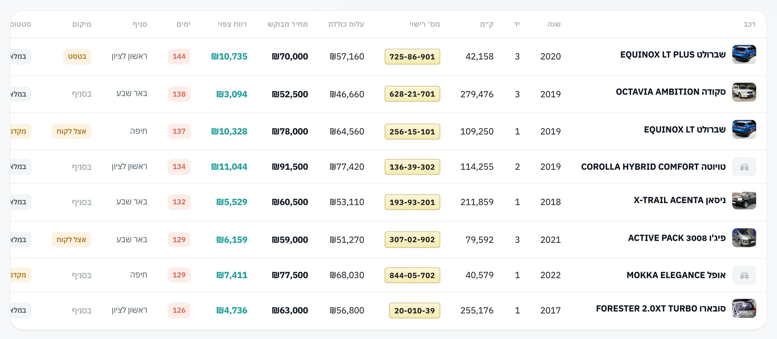Select license plate badge 136-39-302
Image resolution: width=777 pixels, height=339 pixels.
pyautogui.click(x=412, y=167)
